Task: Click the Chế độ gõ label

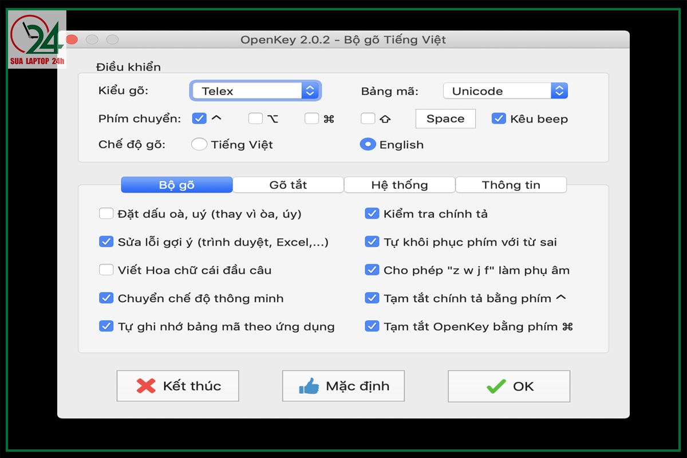Action: pos(132,144)
